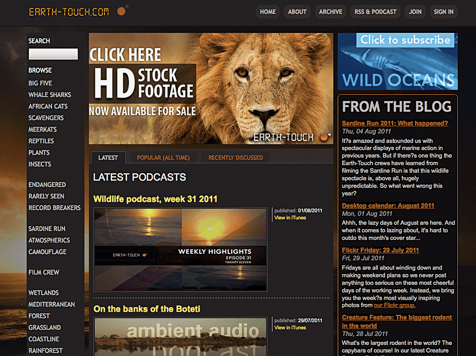Play the Weekly Highlights Episode 31 thumbnail
476x356 pixels.
[180, 249]
